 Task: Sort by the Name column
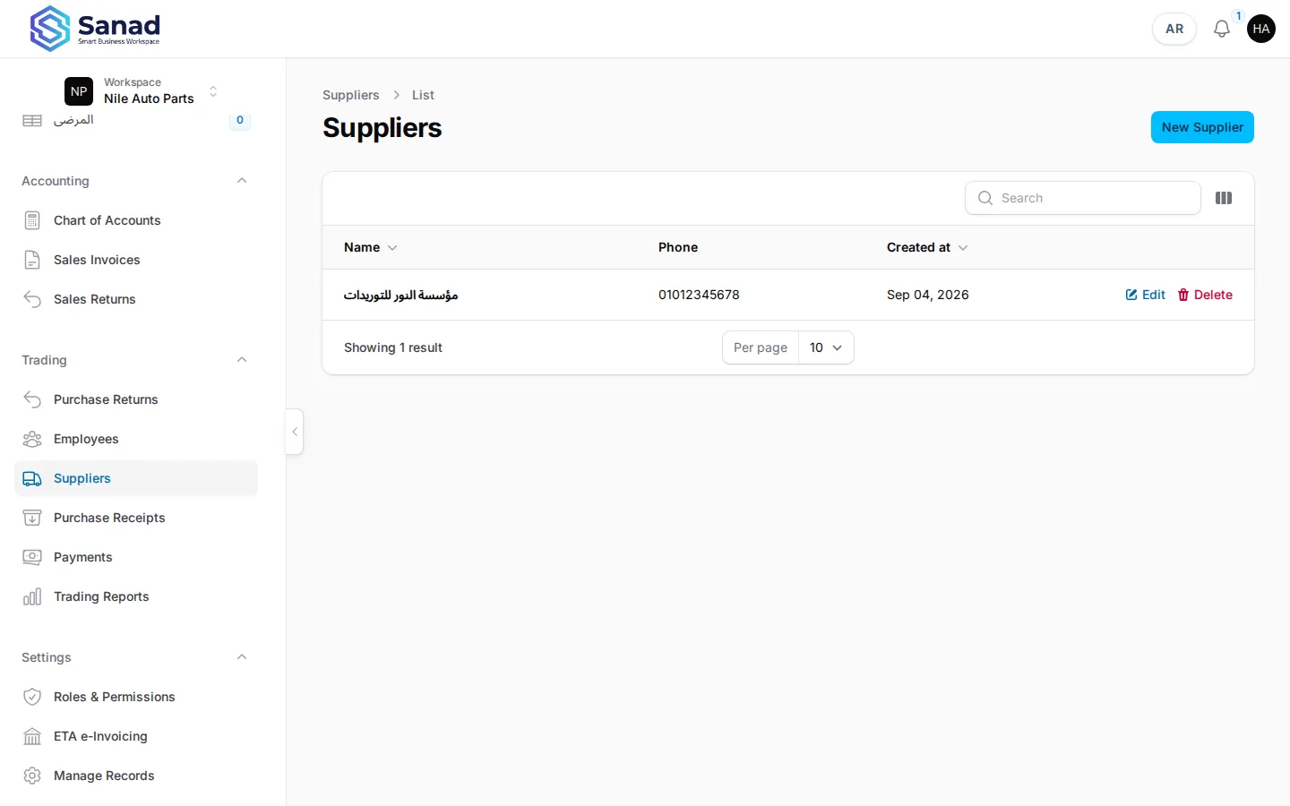[x=371, y=247]
